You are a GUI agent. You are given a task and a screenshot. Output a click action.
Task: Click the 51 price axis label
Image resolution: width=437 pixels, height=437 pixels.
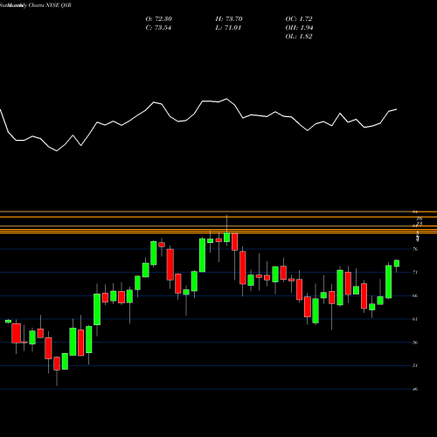tap(415, 365)
